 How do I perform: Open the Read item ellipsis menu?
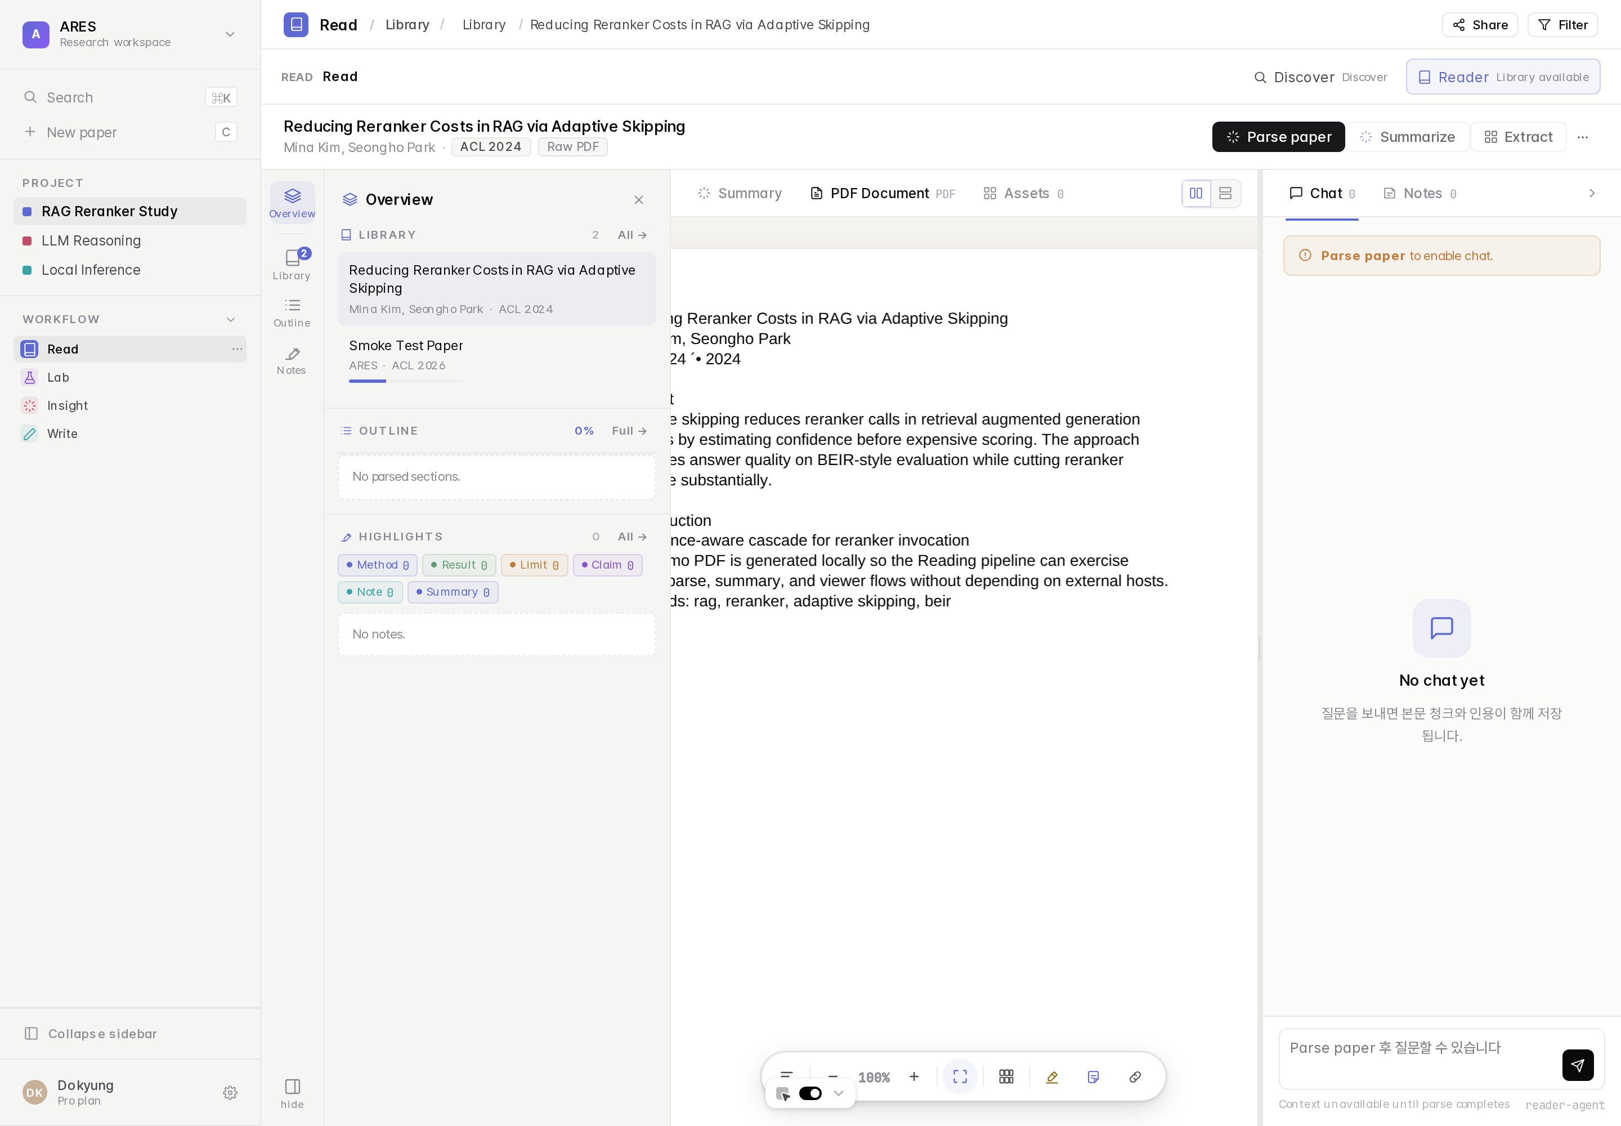[x=237, y=349]
